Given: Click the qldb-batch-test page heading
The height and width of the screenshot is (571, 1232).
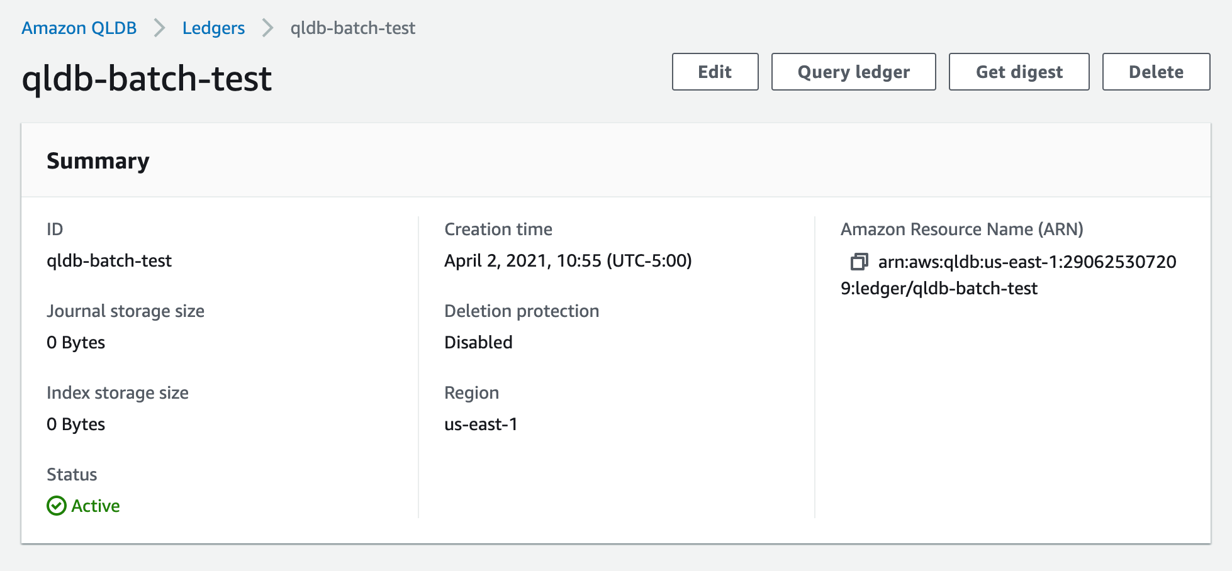Looking at the screenshot, I should pos(147,79).
